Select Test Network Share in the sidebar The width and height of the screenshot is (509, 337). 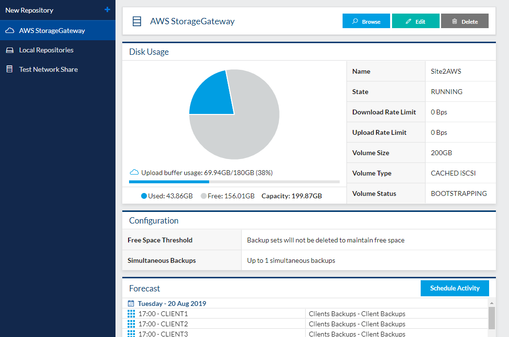tap(48, 69)
